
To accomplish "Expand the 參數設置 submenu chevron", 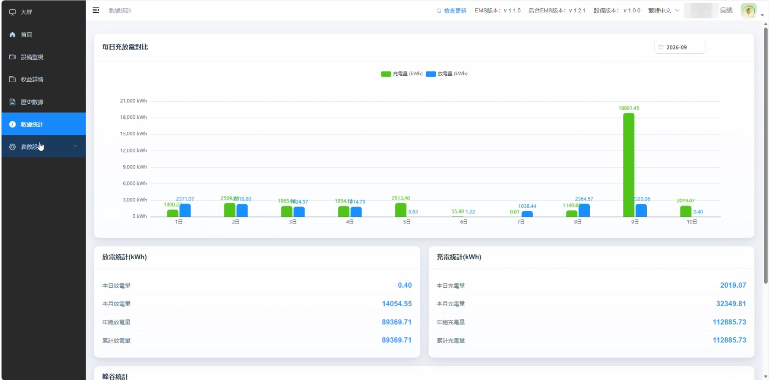I will 75,146.
